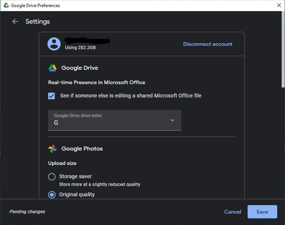This screenshot has height=225, width=285.
Task: Click Disconnect account link
Action: 208,44
